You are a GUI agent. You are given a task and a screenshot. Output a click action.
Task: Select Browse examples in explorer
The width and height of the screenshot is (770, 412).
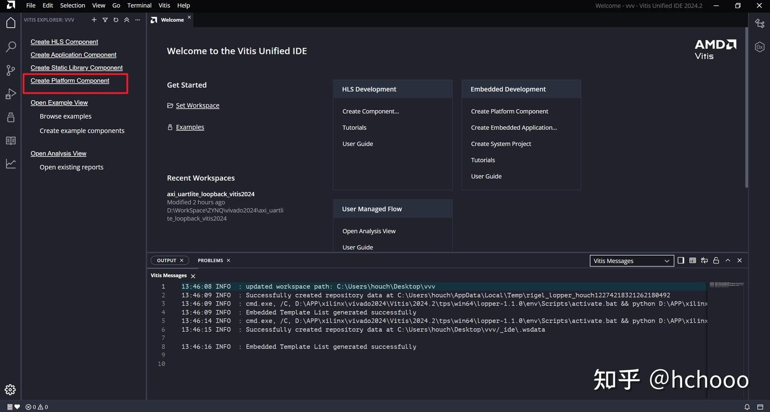click(x=65, y=116)
